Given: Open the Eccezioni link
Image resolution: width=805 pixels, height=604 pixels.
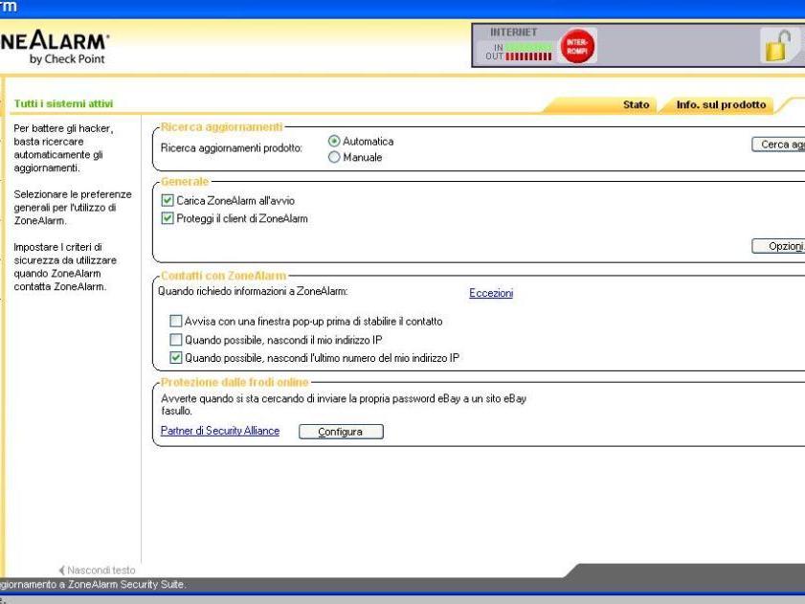Looking at the screenshot, I should click(x=491, y=293).
